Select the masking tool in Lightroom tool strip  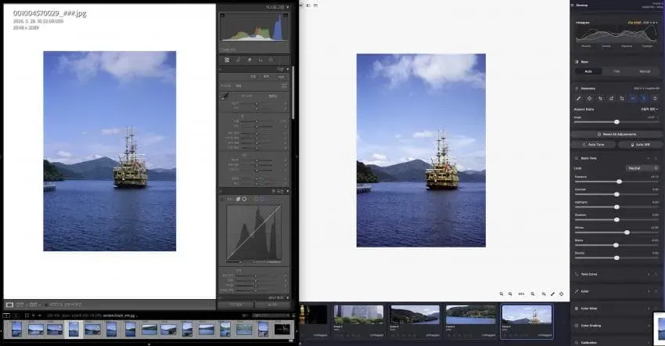click(x=271, y=59)
